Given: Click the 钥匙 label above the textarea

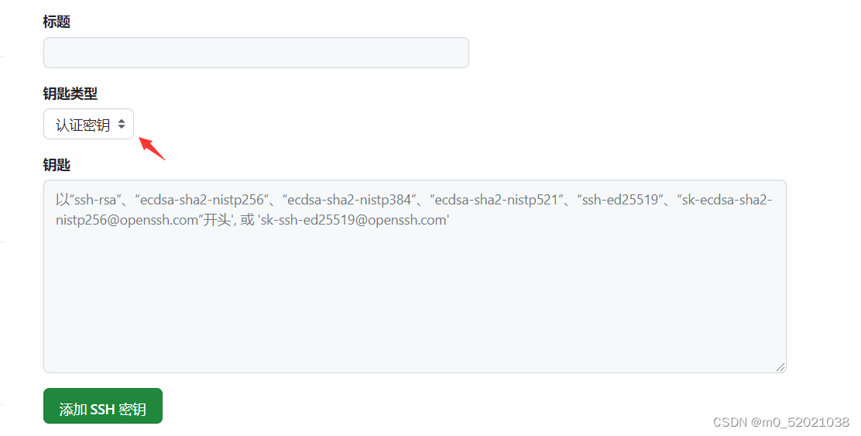Looking at the screenshot, I should click(57, 165).
